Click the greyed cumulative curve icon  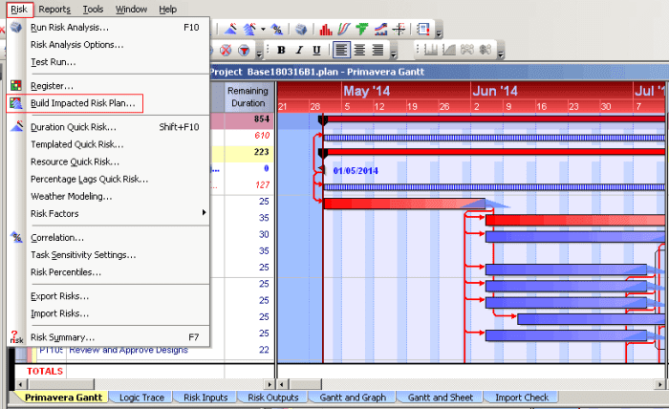point(449,50)
